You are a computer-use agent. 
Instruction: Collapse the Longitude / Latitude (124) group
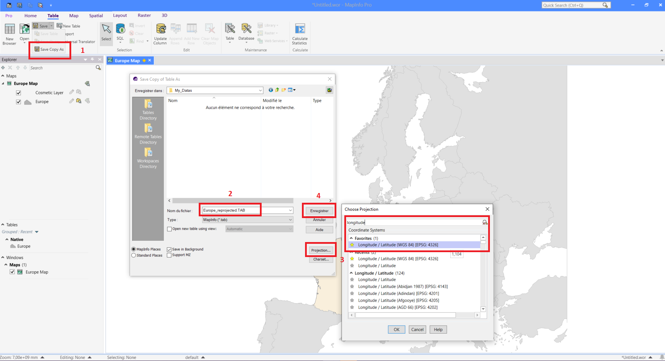click(x=351, y=273)
